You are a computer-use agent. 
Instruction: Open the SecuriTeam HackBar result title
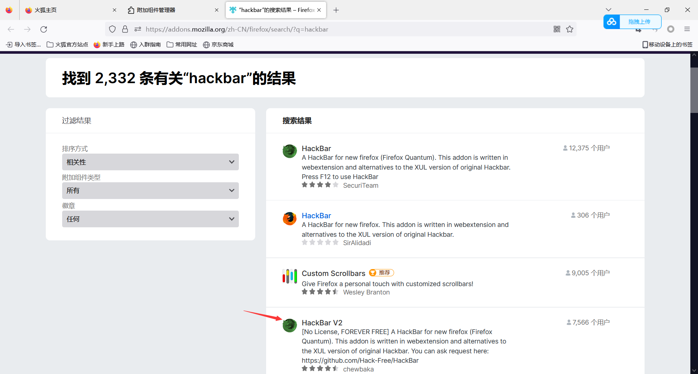(x=316, y=149)
